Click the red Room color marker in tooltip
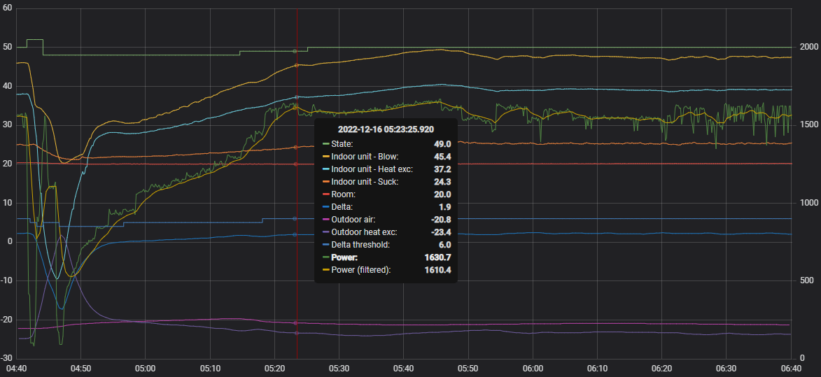821x377 pixels. pos(325,194)
